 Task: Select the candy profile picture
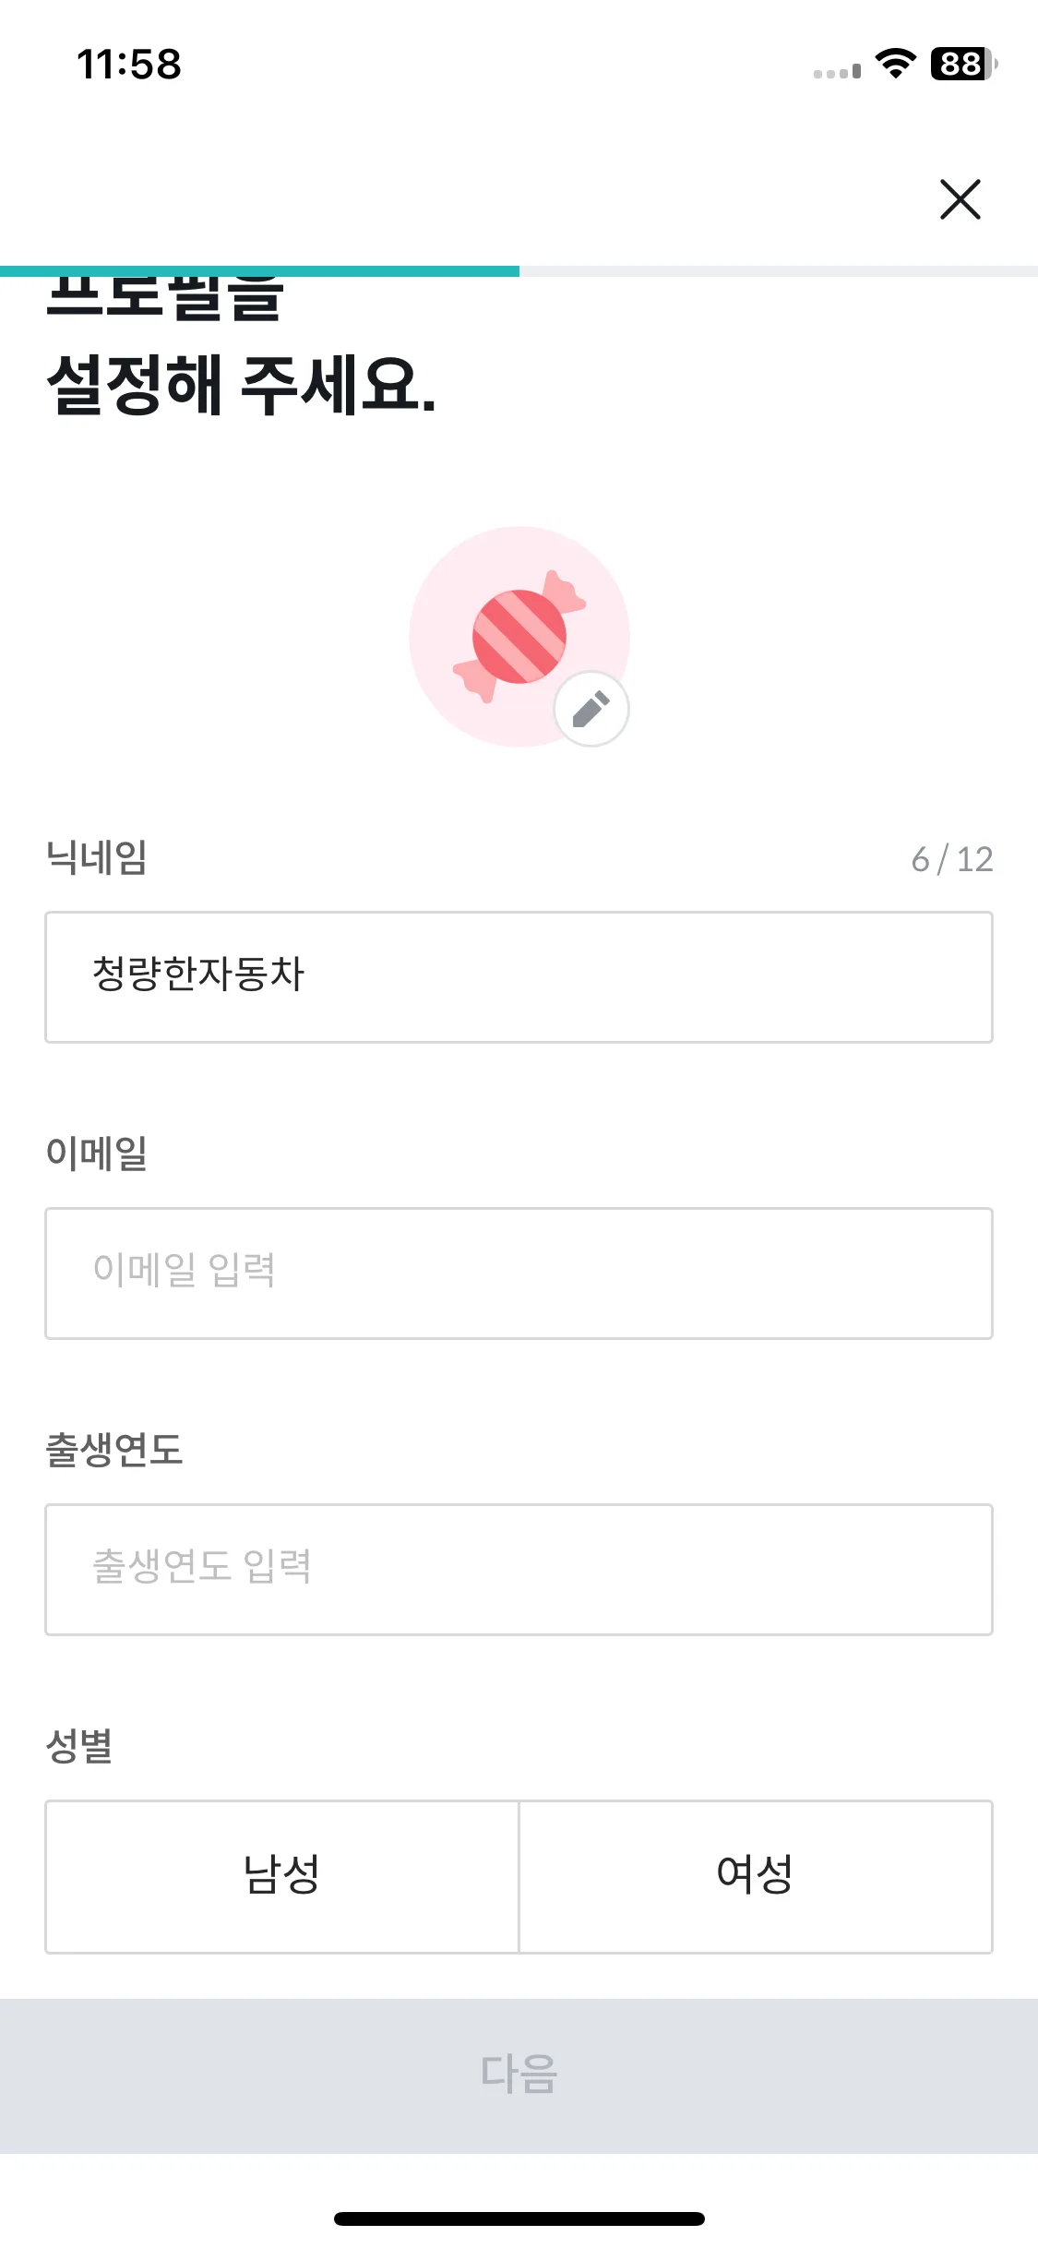(x=519, y=637)
